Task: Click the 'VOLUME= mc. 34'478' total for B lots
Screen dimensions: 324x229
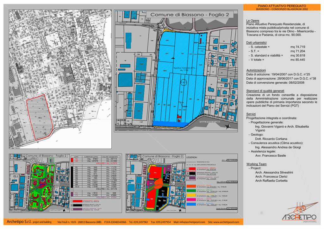Action: pyautogui.click(x=106, y=189)
